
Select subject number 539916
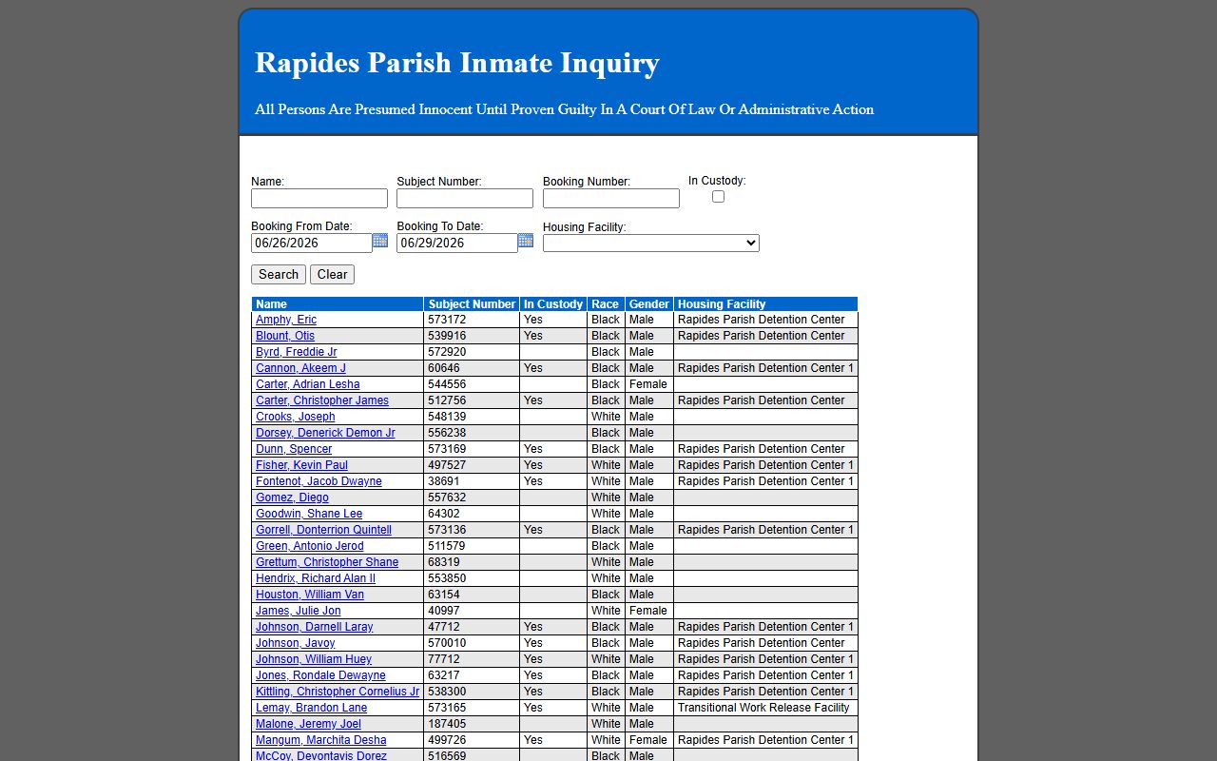click(x=472, y=336)
